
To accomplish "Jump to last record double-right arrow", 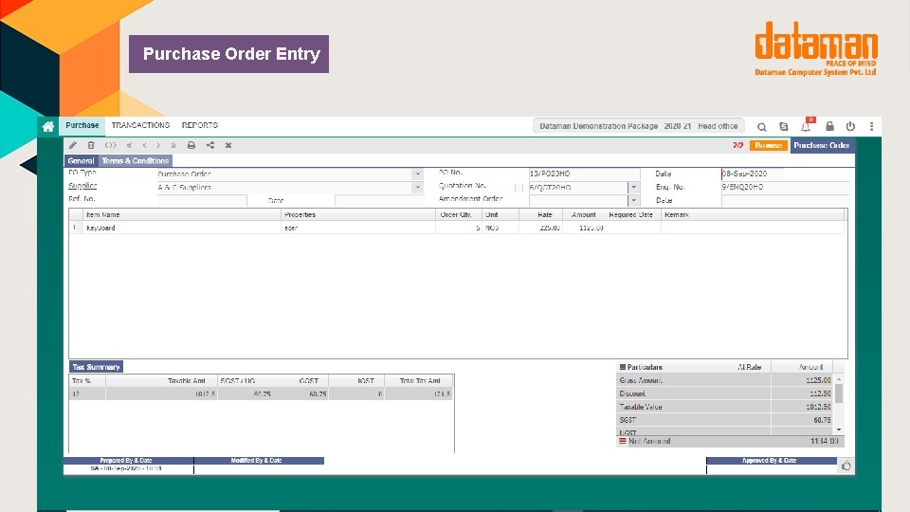I will click(173, 145).
